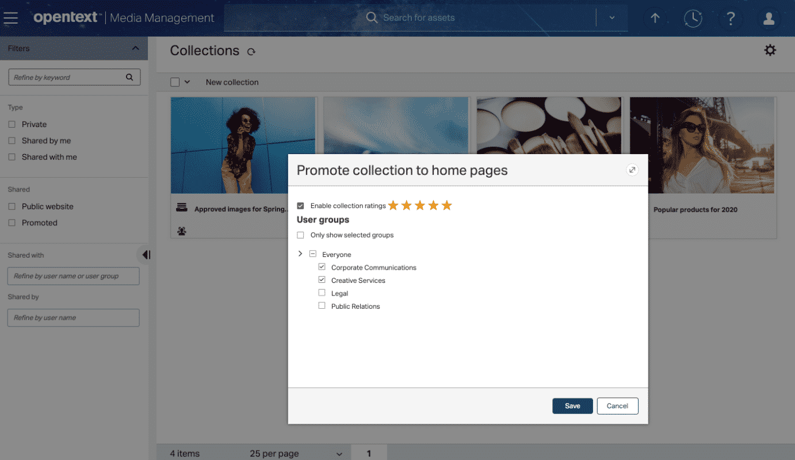
Task: Set rating by clicking the fourth star
Action: [x=433, y=205]
